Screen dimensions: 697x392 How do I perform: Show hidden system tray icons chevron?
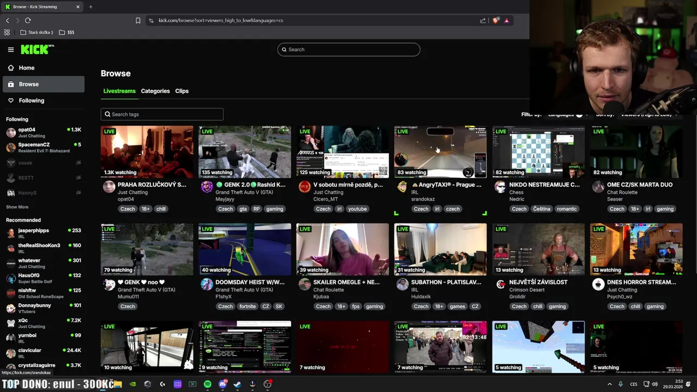point(609,384)
